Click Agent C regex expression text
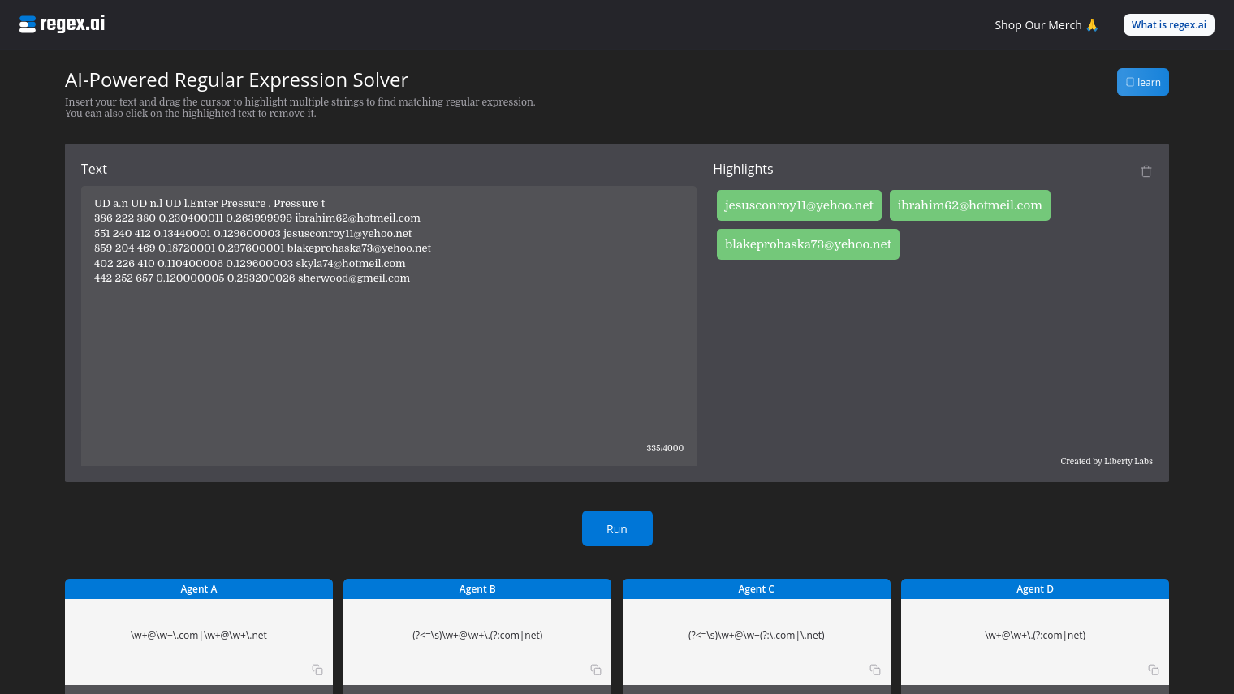The width and height of the screenshot is (1234, 694). (x=757, y=636)
